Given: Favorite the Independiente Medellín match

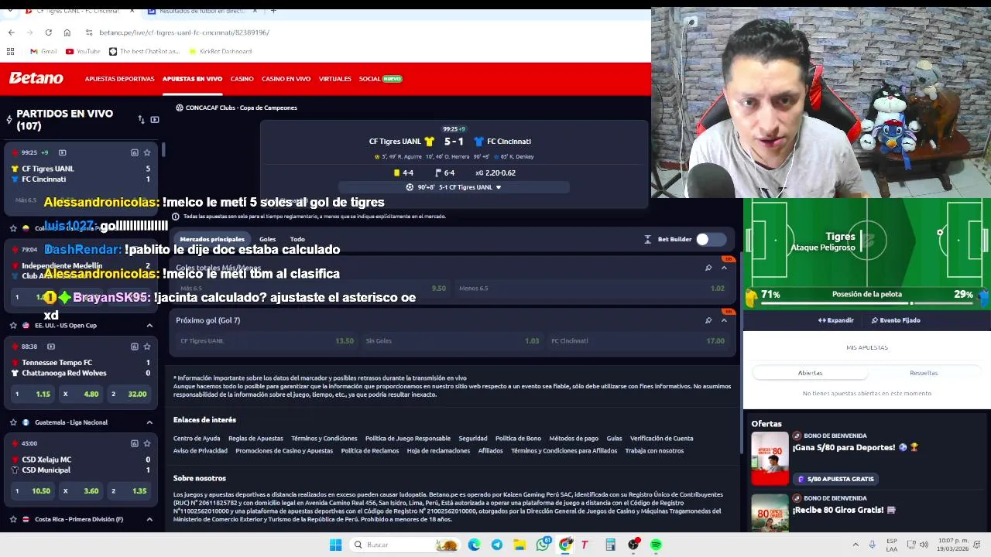Looking at the screenshot, I should pos(146,249).
